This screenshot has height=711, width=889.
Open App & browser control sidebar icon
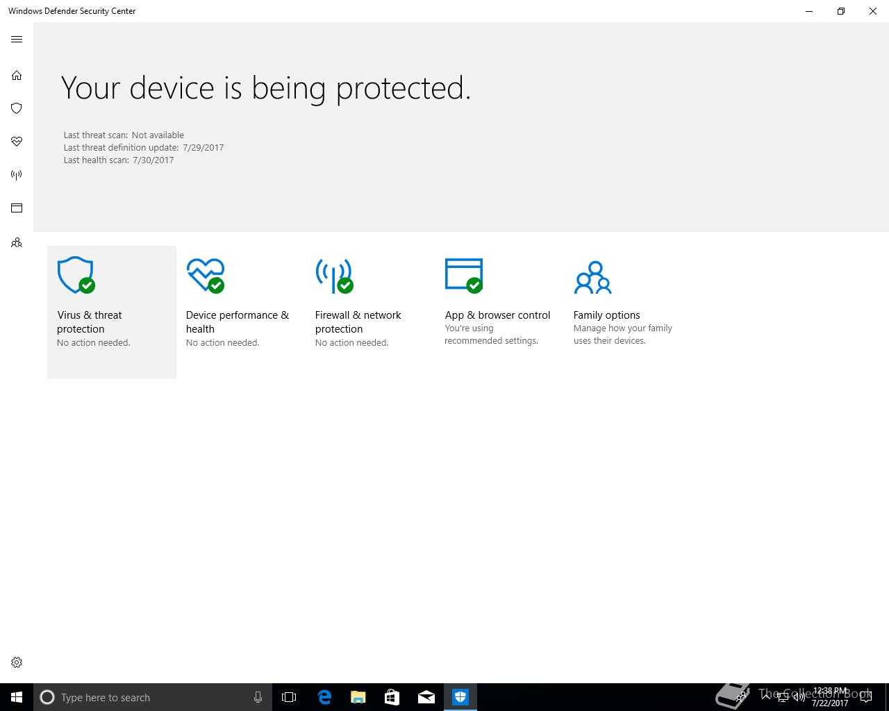pyautogui.click(x=17, y=208)
